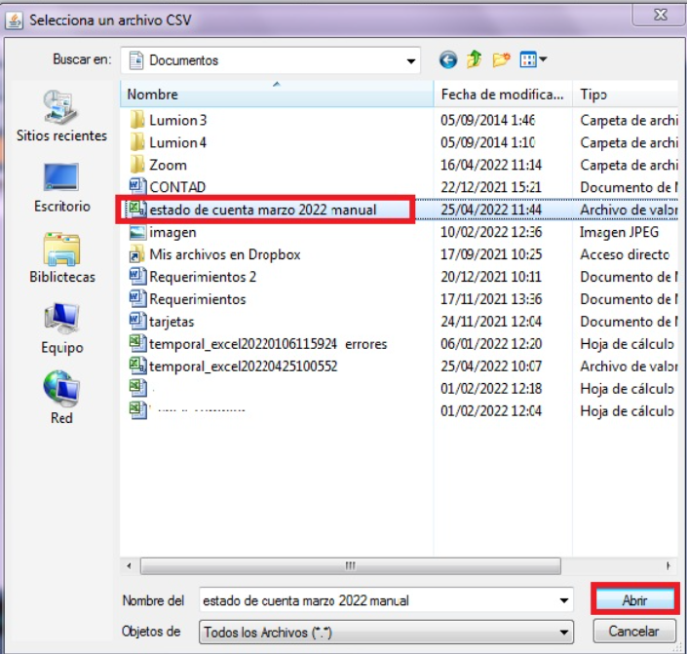687x654 pixels.
Task: Open Red network location
Action: tap(61, 398)
